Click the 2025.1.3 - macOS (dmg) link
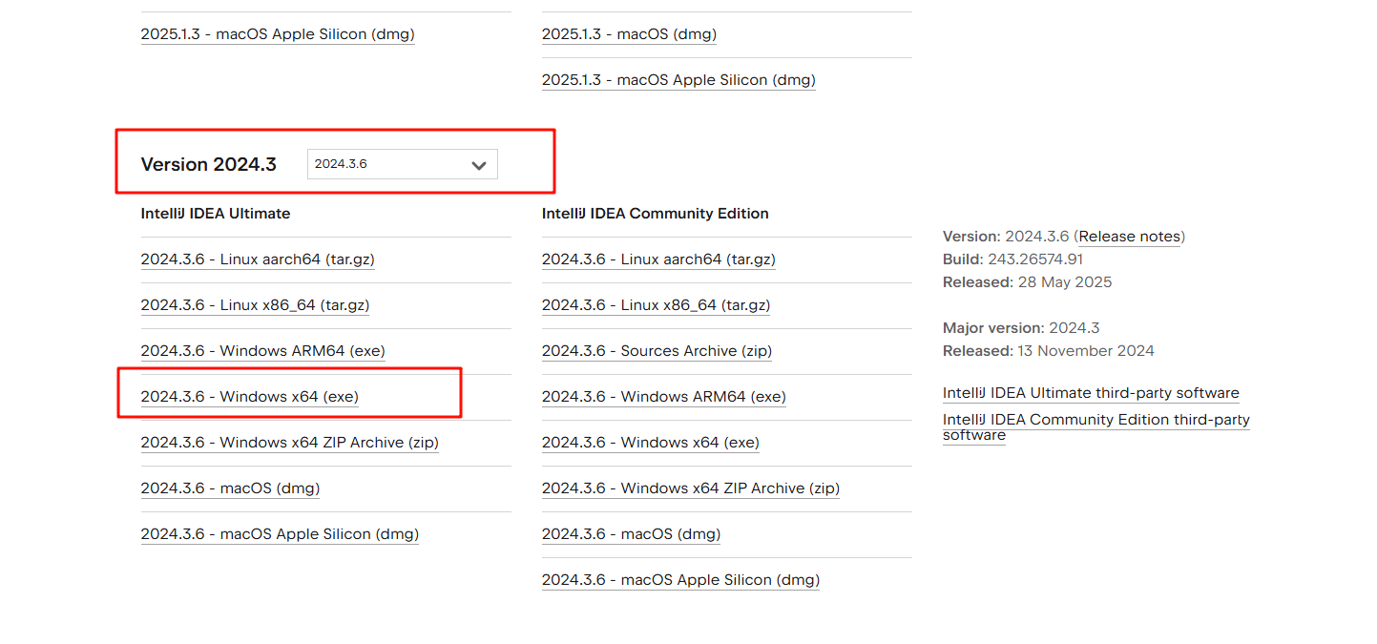Screen dimensions: 1377x644 click(629, 34)
